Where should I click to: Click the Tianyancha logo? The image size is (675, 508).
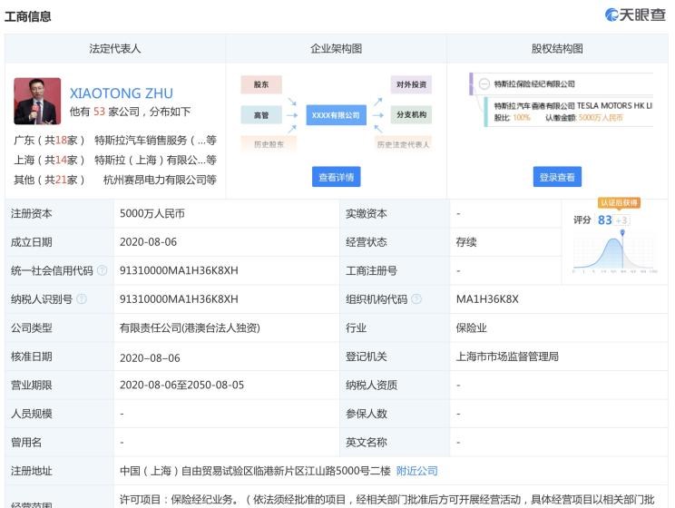[x=635, y=15]
